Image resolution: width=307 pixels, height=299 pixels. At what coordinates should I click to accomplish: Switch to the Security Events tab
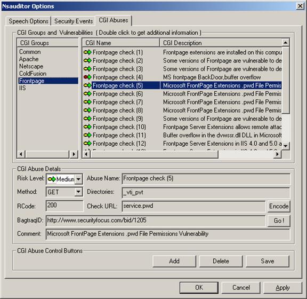point(74,21)
